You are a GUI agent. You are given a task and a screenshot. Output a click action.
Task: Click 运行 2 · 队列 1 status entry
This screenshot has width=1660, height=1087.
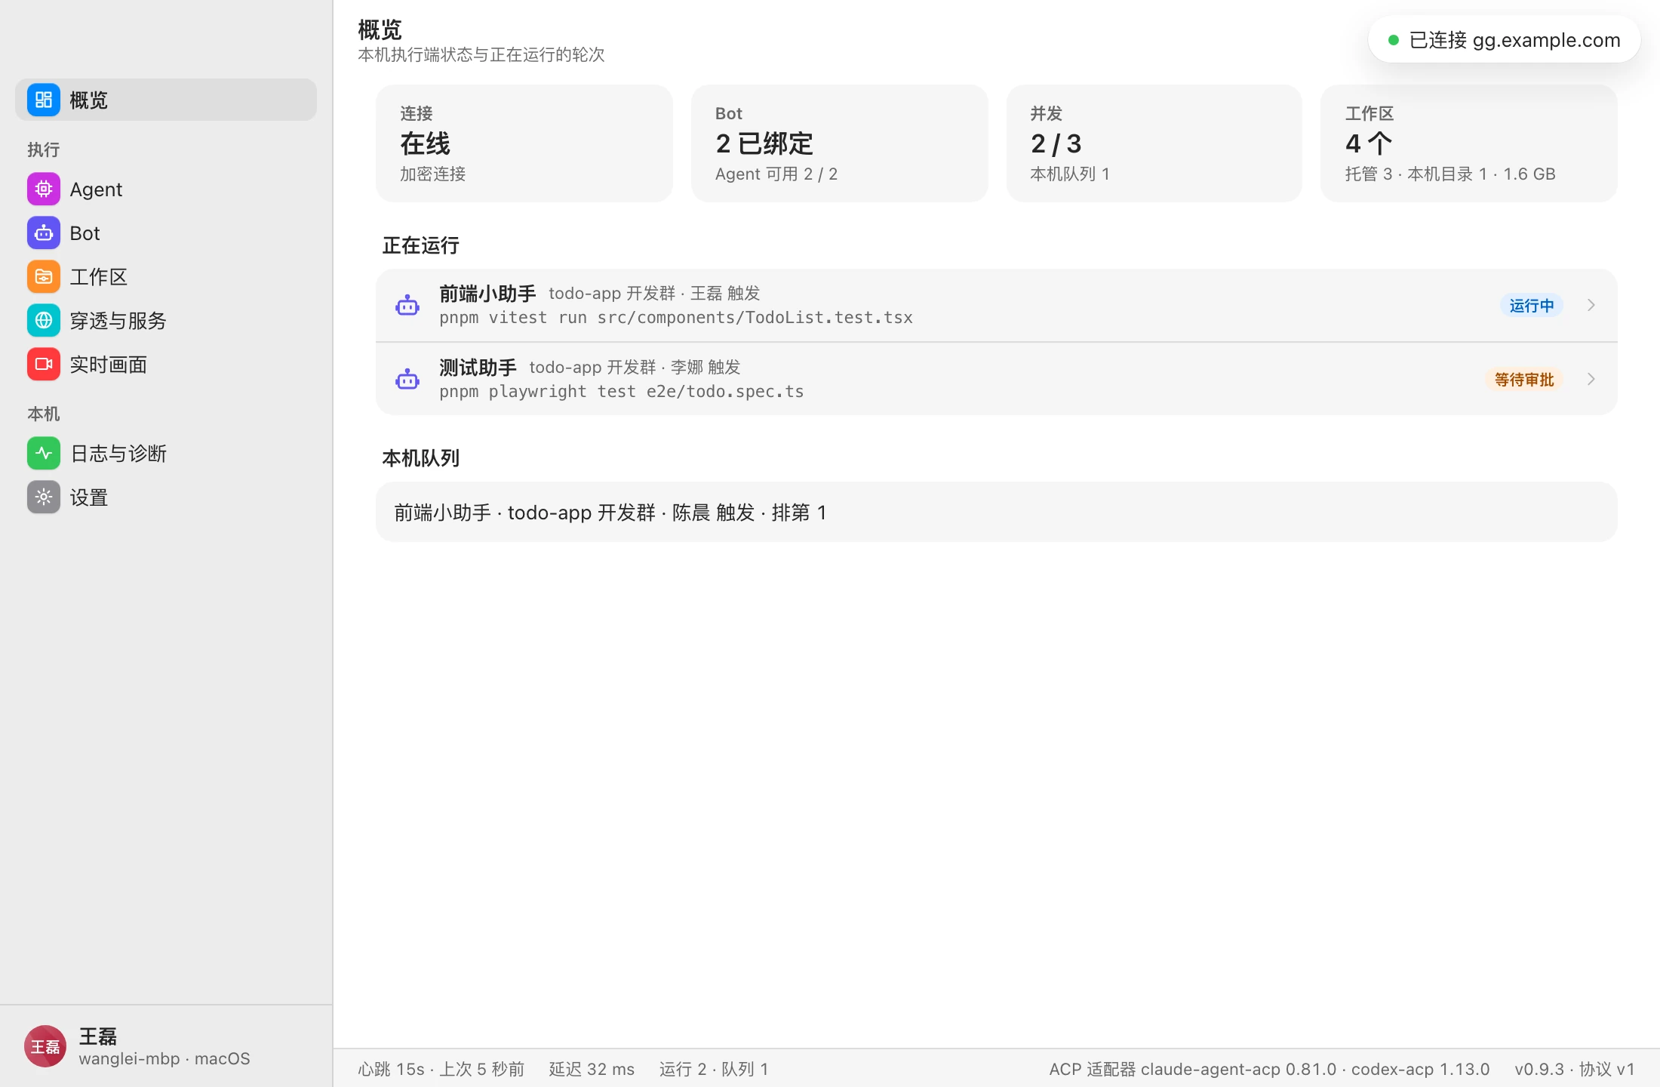click(x=714, y=1069)
